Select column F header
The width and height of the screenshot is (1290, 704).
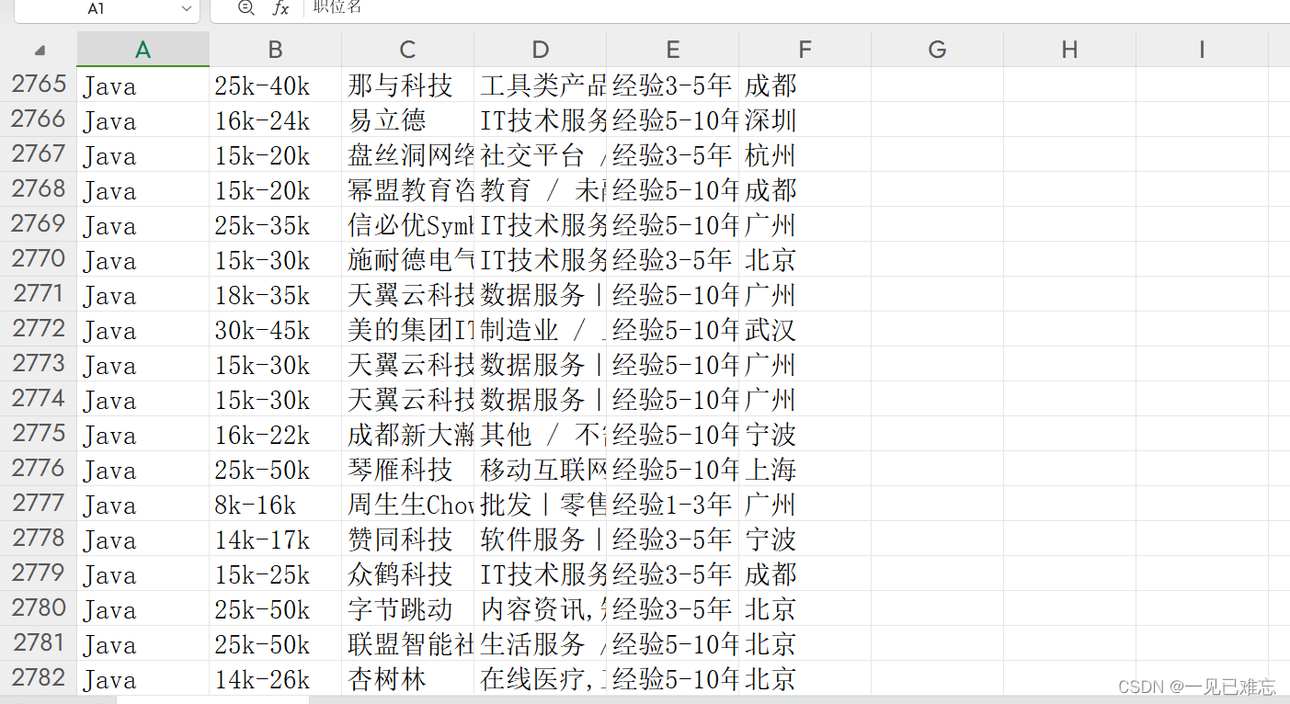(x=804, y=49)
